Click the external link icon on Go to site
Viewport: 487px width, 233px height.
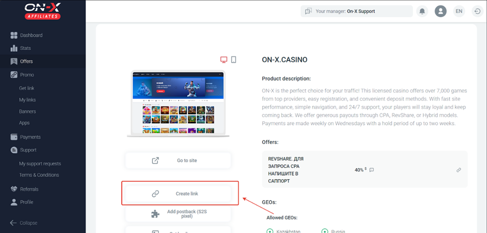pos(155,161)
